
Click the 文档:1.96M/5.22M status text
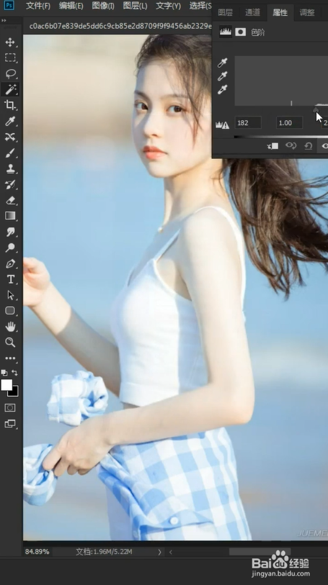tap(104, 552)
